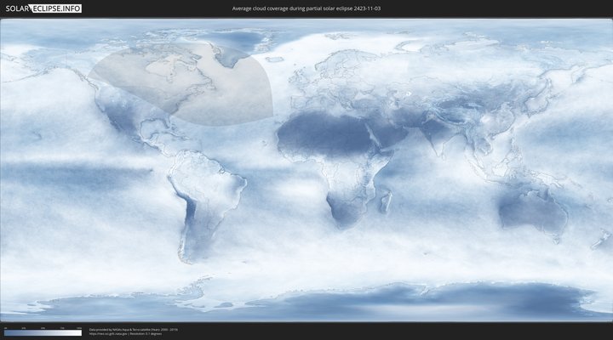Click the 'Data provided by NASAs Aqua & Terra satellite' credit line
This screenshot has height=340, width=613.
pos(134,330)
